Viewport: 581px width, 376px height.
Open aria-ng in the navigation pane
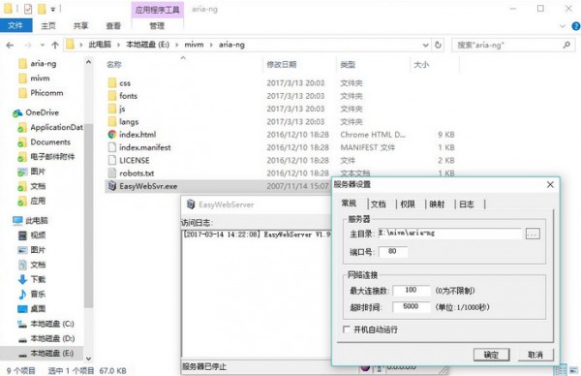pos(44,63)
